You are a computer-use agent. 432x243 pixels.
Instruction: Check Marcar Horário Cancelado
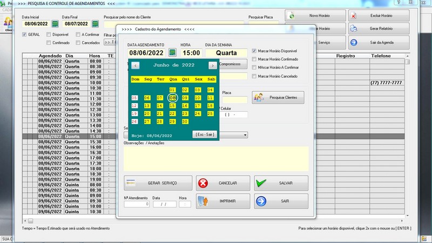pos(254,76)
